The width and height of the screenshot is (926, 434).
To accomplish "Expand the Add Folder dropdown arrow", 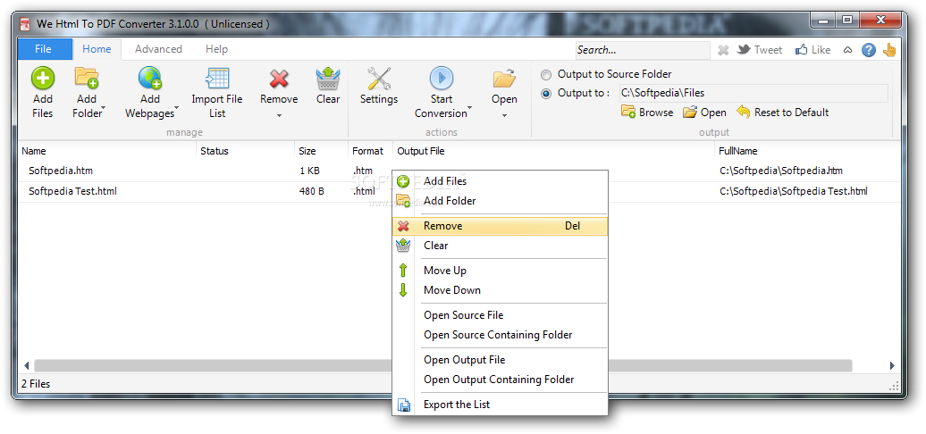I will pos(105,110).
